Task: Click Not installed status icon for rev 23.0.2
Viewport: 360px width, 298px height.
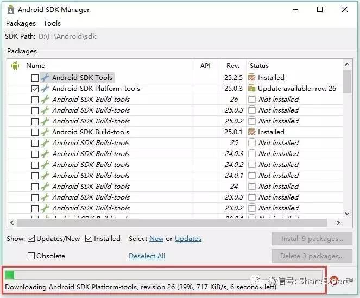Action: point(252,208)
